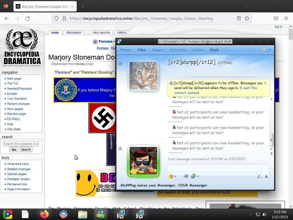
Task: Click the Messenger message text input box
Action: coord(218,168)
